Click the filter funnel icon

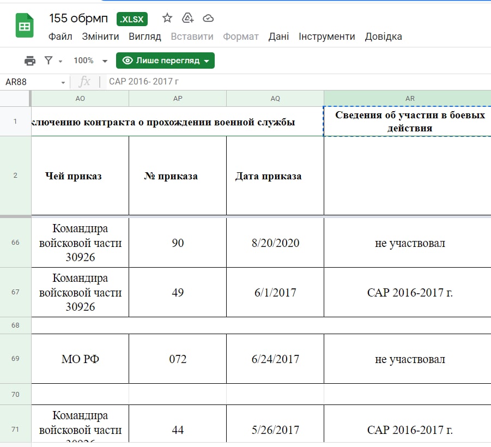click(x=49, y=61)
